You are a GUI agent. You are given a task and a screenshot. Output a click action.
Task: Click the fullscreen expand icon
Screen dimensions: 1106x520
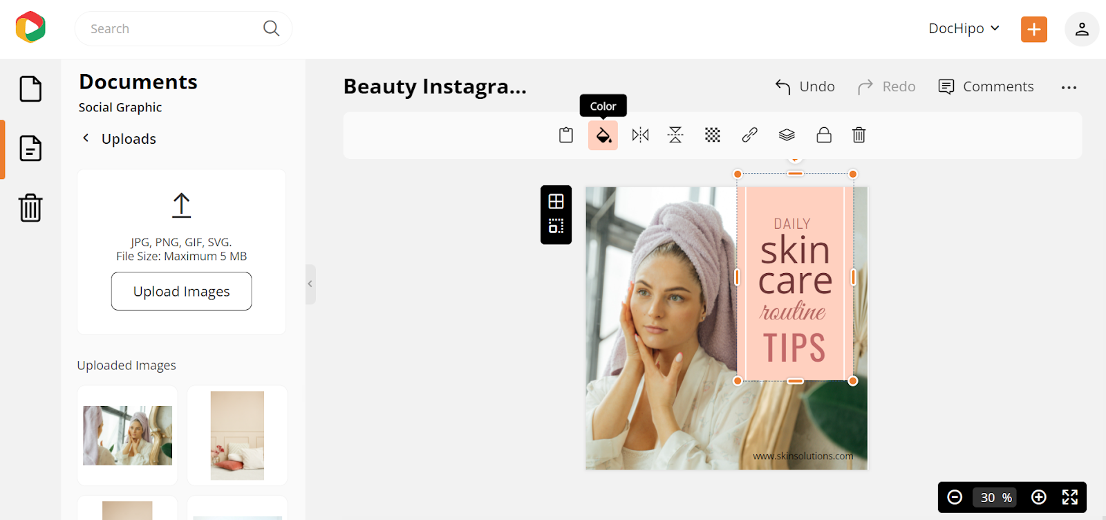click(1070, 497)
